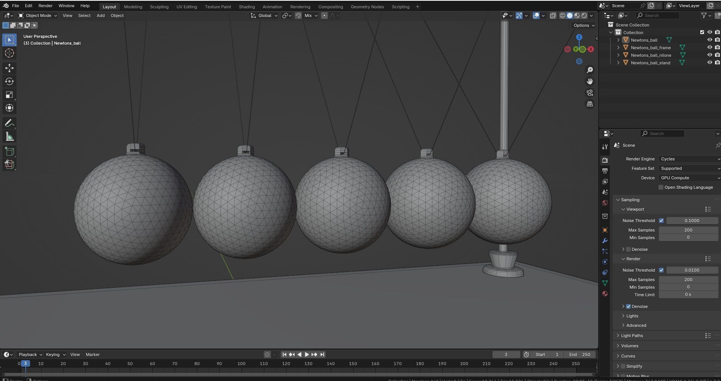Switch to Shading workspace tab
This screenshot has height=381, width=721.
247,7
